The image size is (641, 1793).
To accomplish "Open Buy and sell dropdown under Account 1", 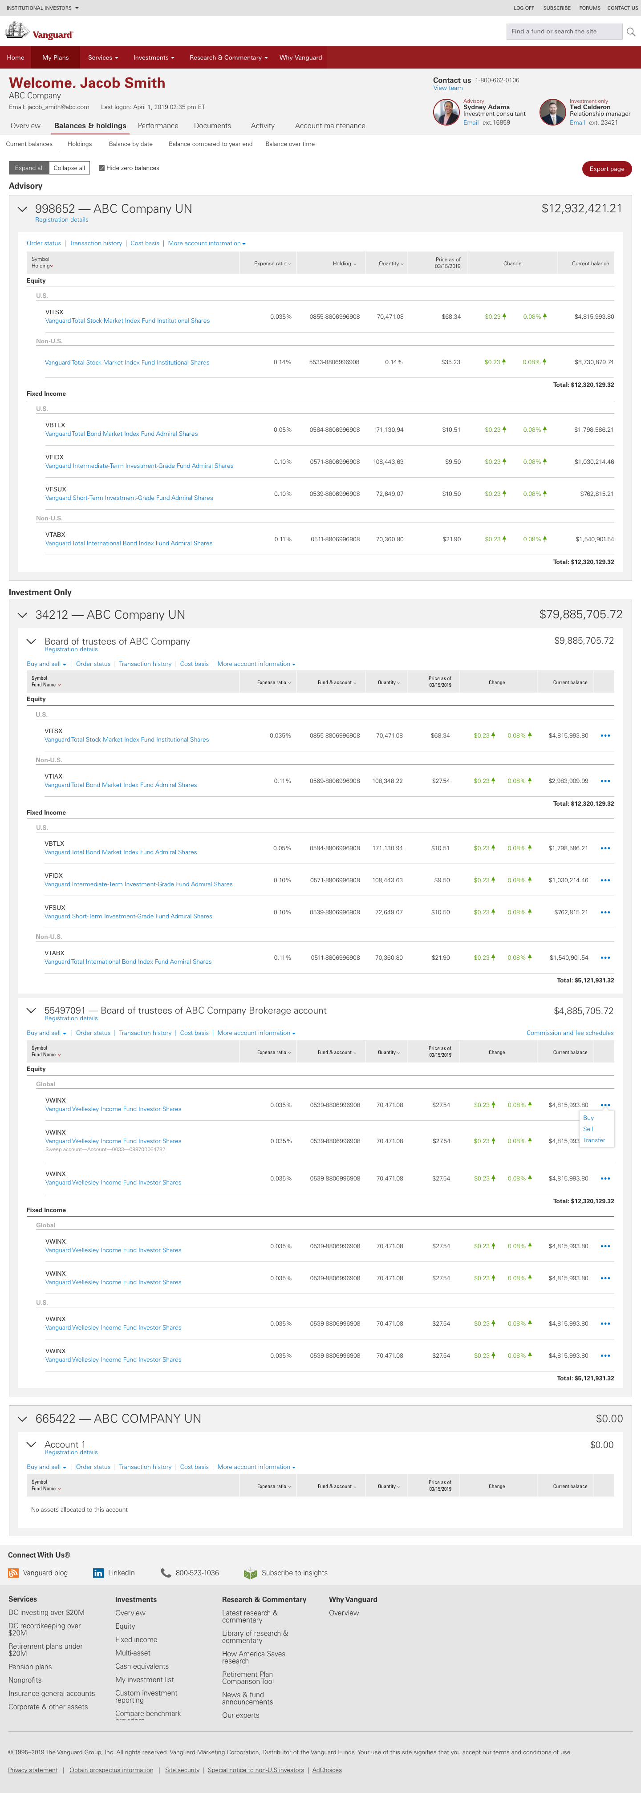I will (47, 1467).
